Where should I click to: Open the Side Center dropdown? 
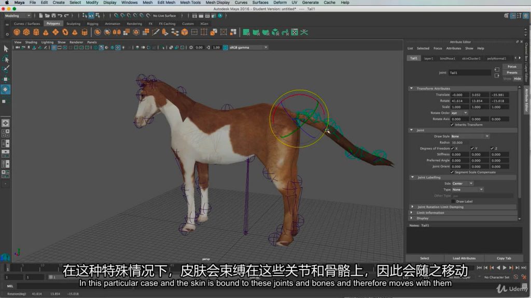pos(462,184)
